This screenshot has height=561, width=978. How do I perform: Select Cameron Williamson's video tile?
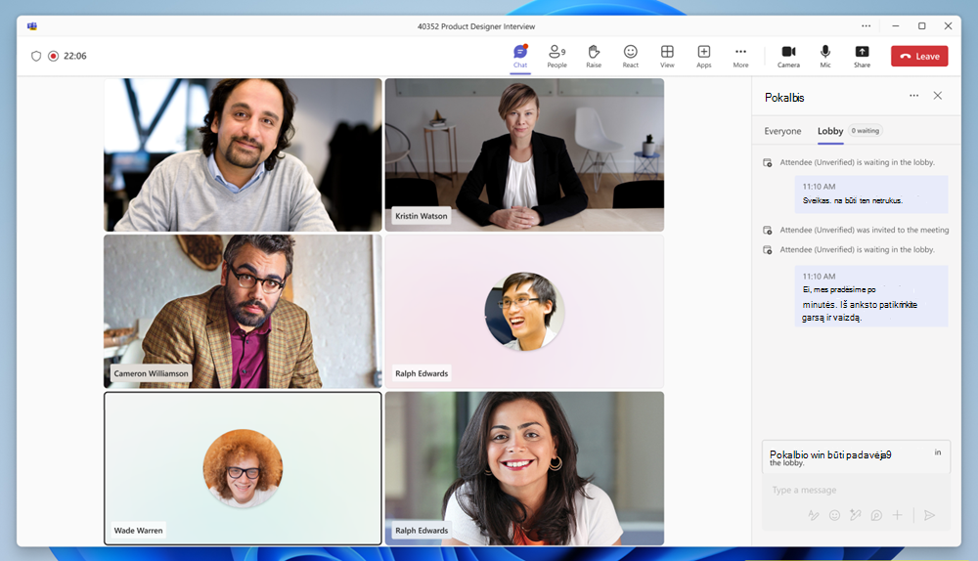(x=243, y=311)
